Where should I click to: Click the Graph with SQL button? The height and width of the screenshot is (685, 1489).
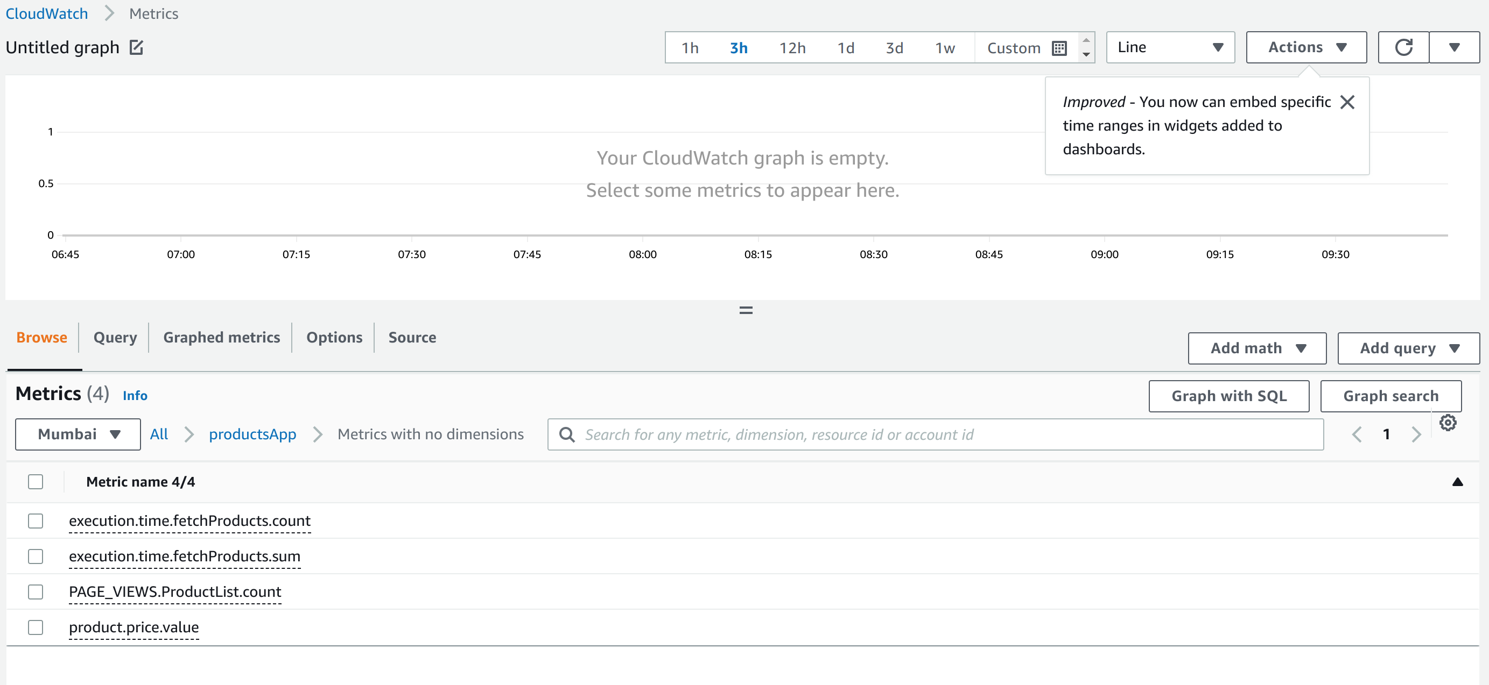click(1231, 396)
